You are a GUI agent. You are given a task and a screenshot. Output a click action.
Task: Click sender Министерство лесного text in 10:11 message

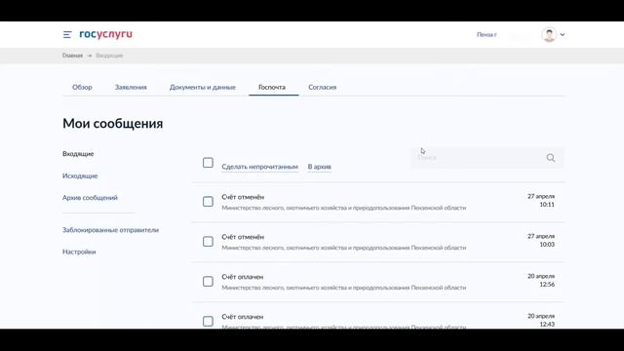pyautogui.click(x=344, y=208)
